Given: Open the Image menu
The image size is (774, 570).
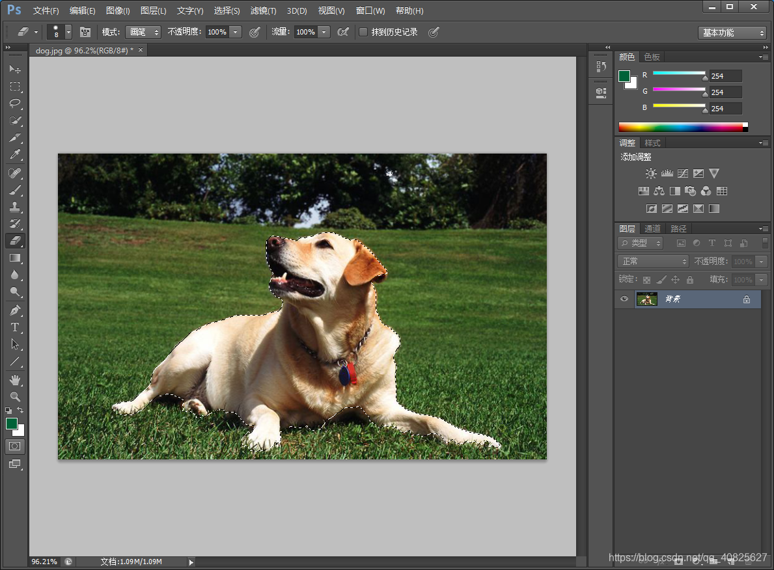Looking at the screenshot, I should (118, 11).
